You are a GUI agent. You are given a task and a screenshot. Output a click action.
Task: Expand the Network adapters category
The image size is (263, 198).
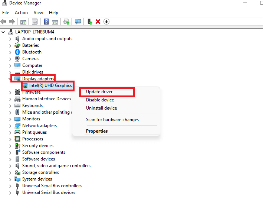[10, 126]
